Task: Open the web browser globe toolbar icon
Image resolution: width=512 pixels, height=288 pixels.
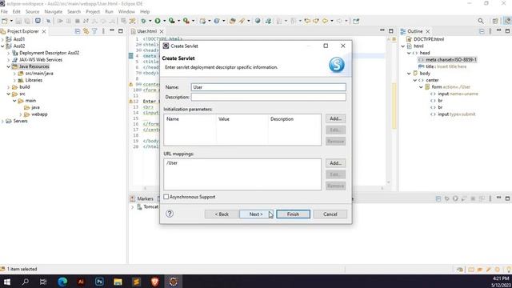Action: point(258,21)
